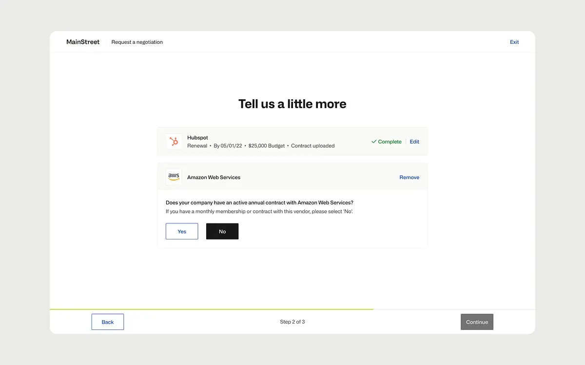Click the Request a negotiation header label
585x365 pixels.
(137, 42)
